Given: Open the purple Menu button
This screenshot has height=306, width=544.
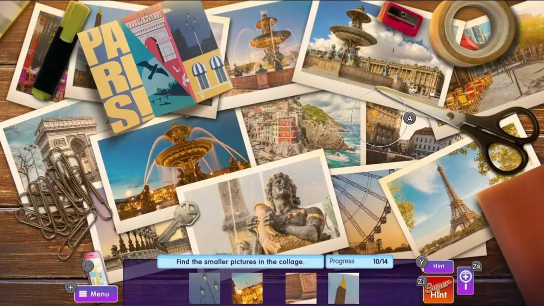Looking at the screenshot, I should click(96, 294).
